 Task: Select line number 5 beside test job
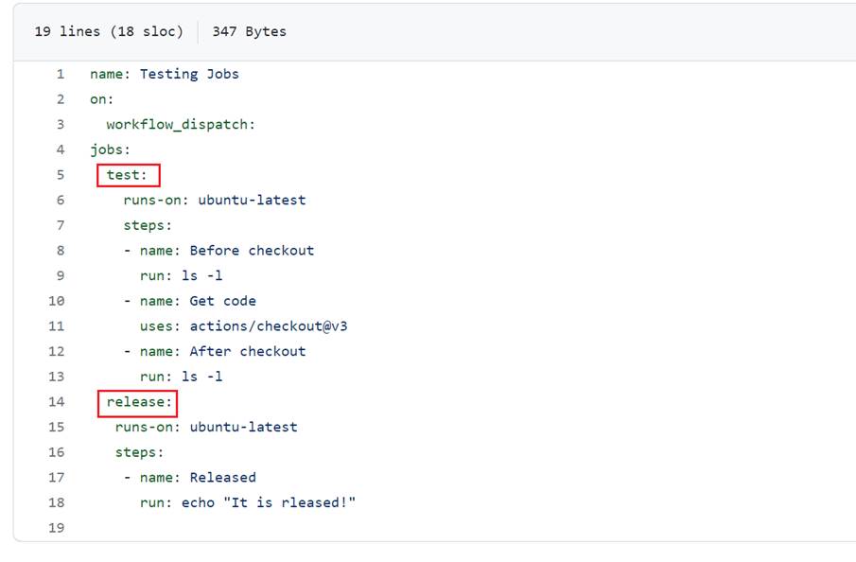coord(61,175)
